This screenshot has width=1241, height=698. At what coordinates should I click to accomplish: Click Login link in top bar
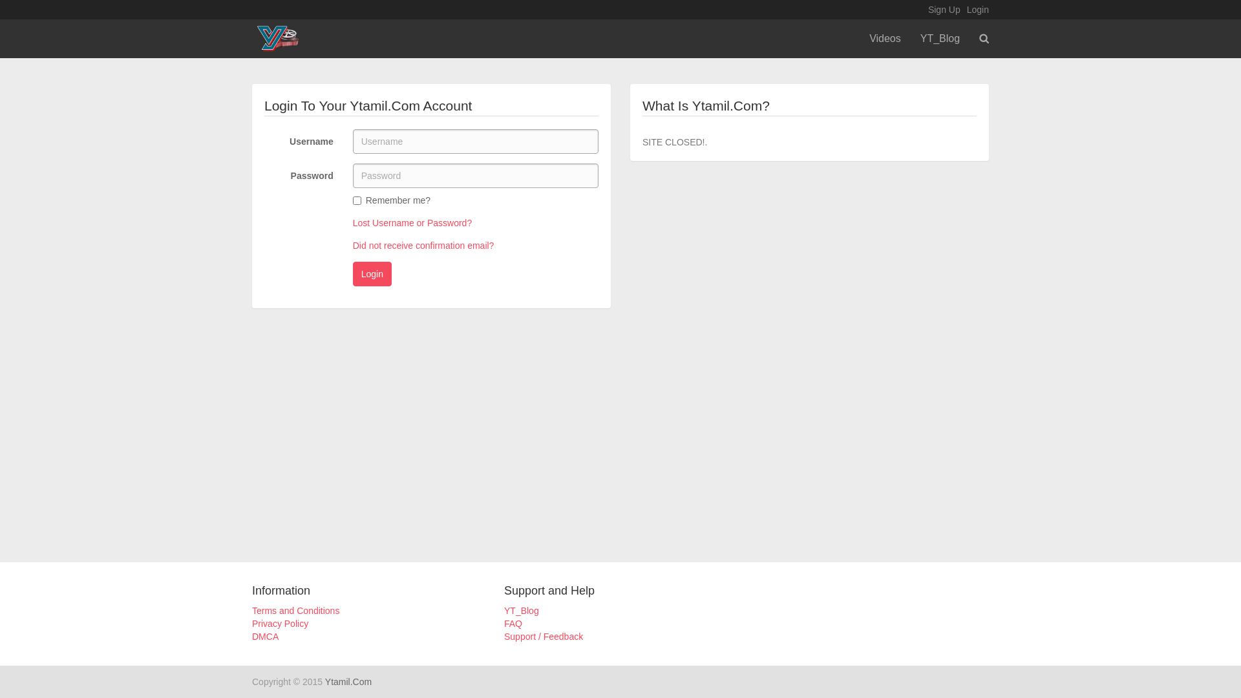[x=977, y=10]
